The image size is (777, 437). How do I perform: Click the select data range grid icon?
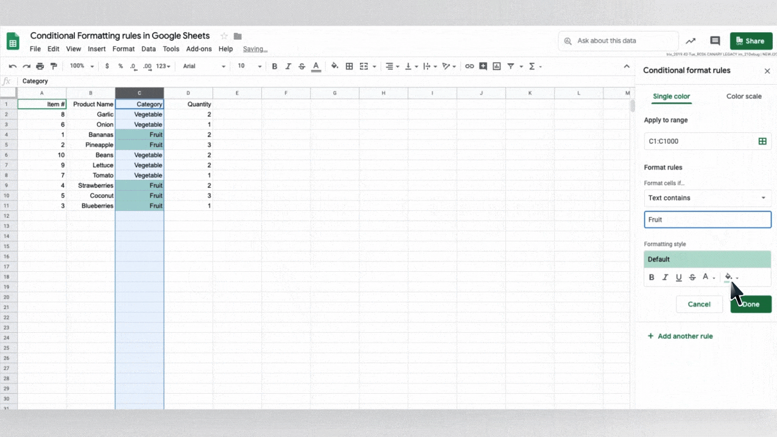[762, 141]
